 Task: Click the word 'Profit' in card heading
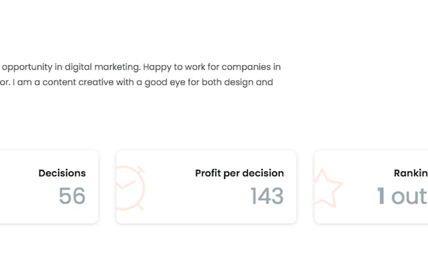pos(209,174)
